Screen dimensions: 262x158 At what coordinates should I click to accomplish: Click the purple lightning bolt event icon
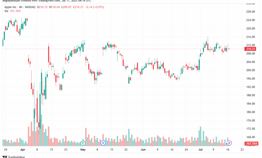coord(229,143)
